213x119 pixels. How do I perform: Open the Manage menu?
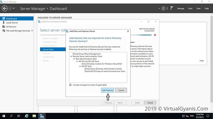tap(180, 9)
